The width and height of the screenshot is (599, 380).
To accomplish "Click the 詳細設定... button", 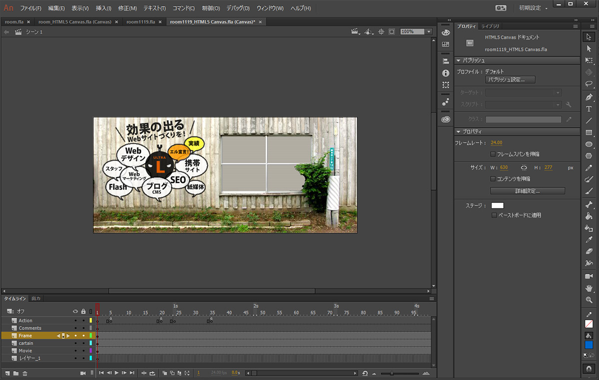I will pos(528,191).
